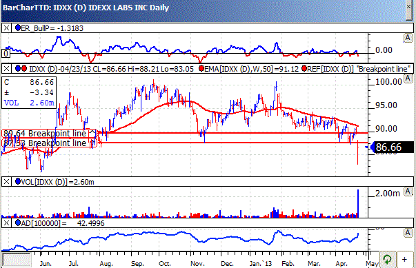Click the Dec. date label on time axis

228,263
